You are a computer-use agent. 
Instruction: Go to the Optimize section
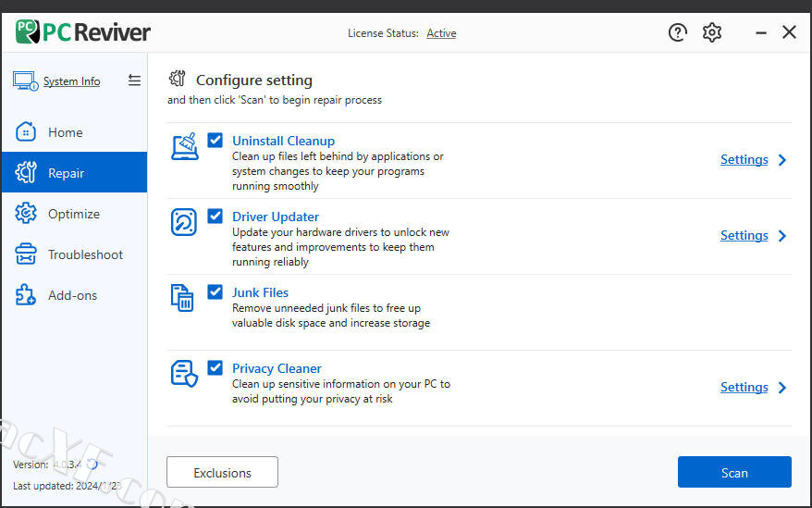73,214
